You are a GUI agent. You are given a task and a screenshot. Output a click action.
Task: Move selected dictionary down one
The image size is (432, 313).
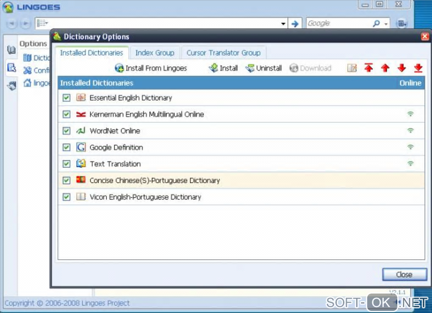tap(402, 68)
